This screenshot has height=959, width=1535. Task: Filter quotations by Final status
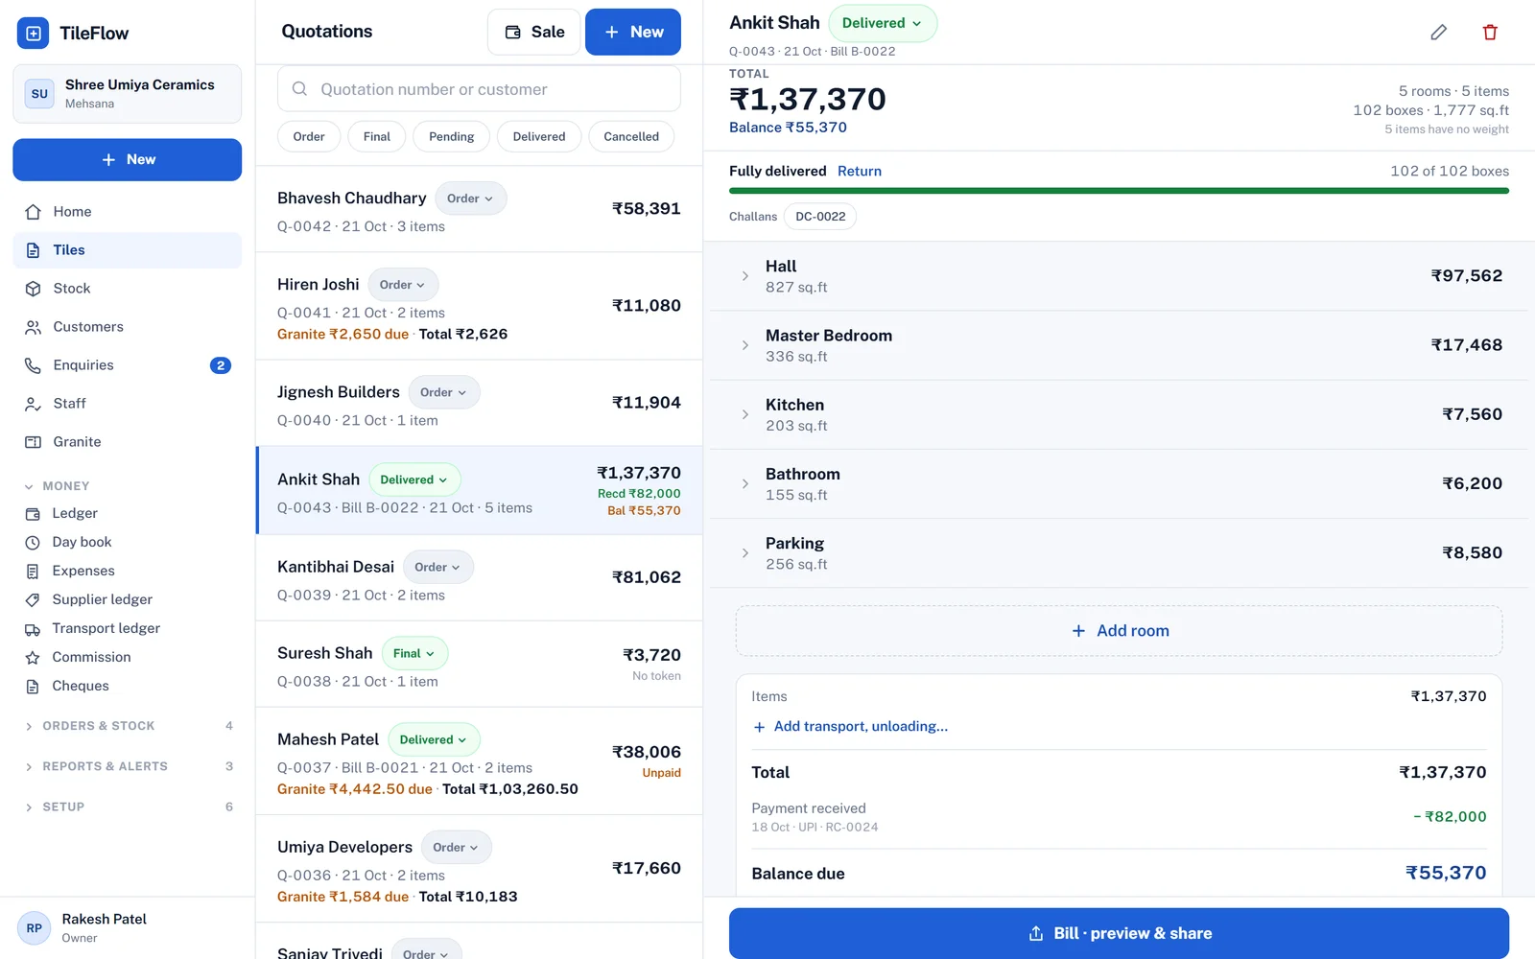pyautogui.click(x=377, y=137)
